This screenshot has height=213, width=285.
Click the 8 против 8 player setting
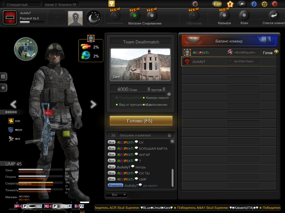pos(156,89)
